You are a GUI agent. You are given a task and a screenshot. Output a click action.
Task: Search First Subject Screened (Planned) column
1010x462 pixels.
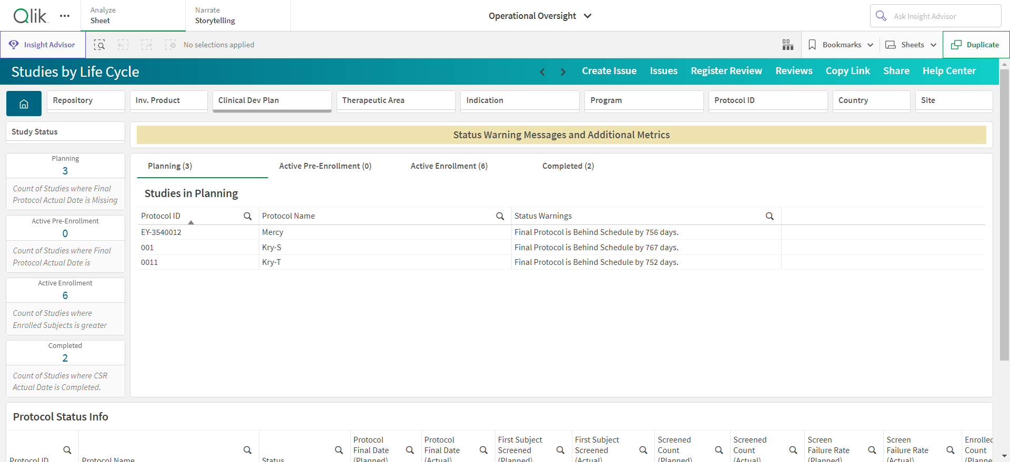pos(560,450)
